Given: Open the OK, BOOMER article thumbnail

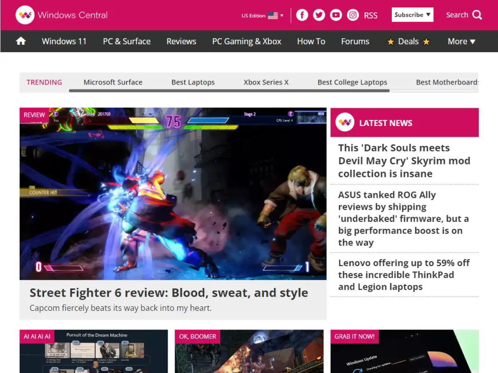Looking at the screenshot, I should [249, 351].
